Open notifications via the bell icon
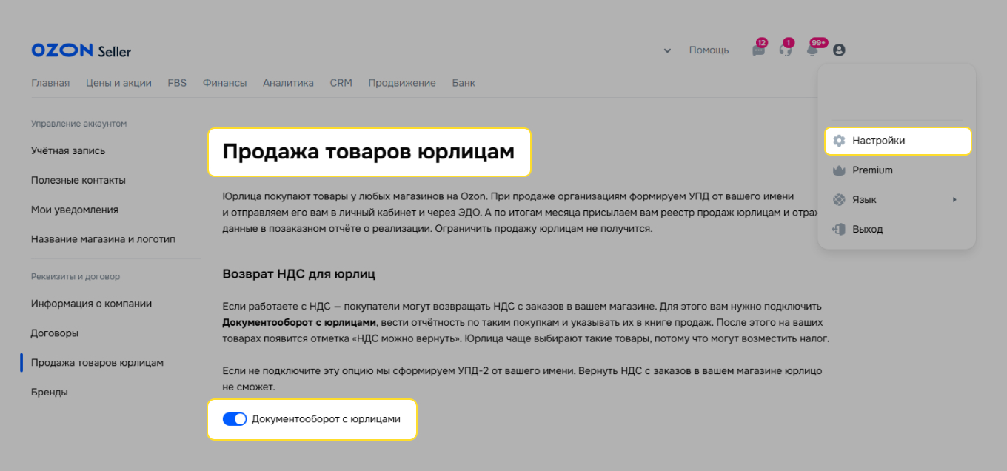 click(x=812, y=50)
